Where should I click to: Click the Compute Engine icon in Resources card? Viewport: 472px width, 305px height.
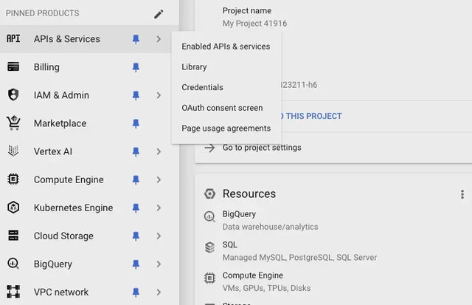pyautogui.click(x=209, y=278)
